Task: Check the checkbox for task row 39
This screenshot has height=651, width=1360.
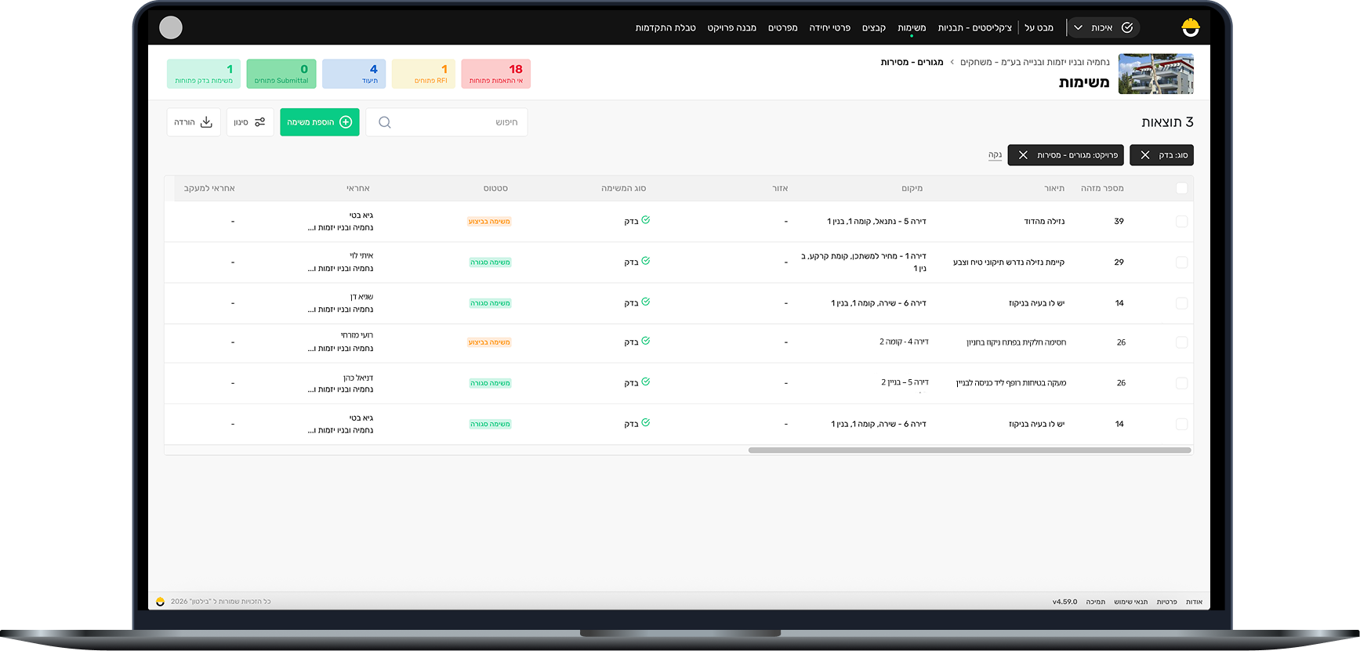Action: pyautogui.click(x=1181, y=222)
